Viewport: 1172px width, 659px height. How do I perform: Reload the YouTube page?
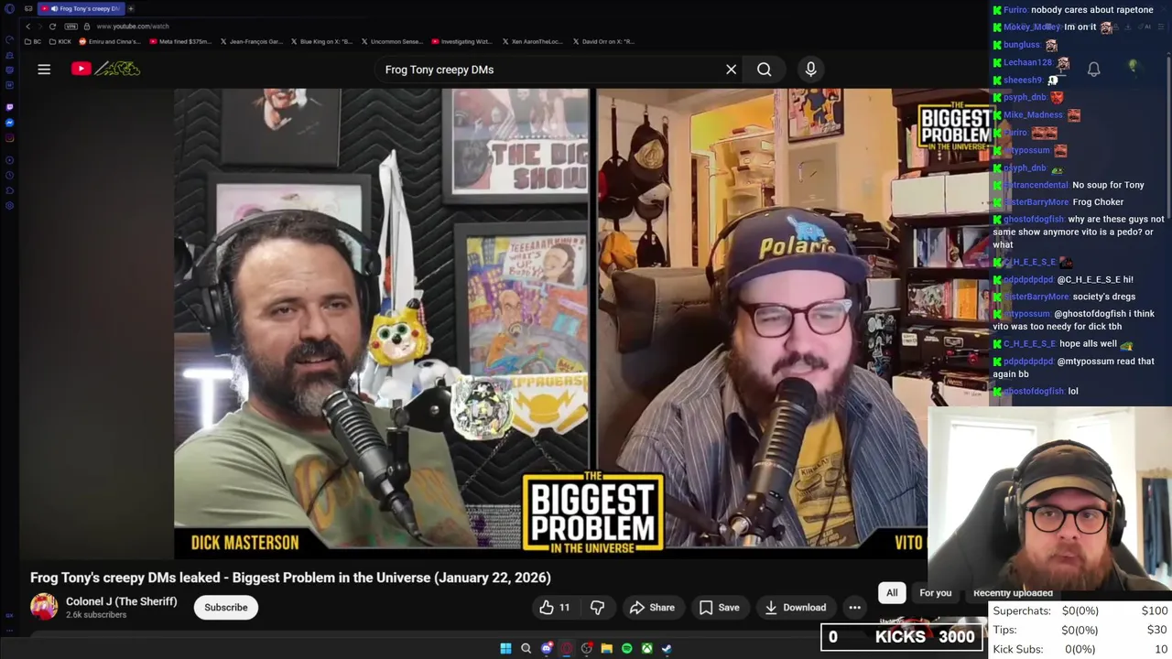point(52,27)
